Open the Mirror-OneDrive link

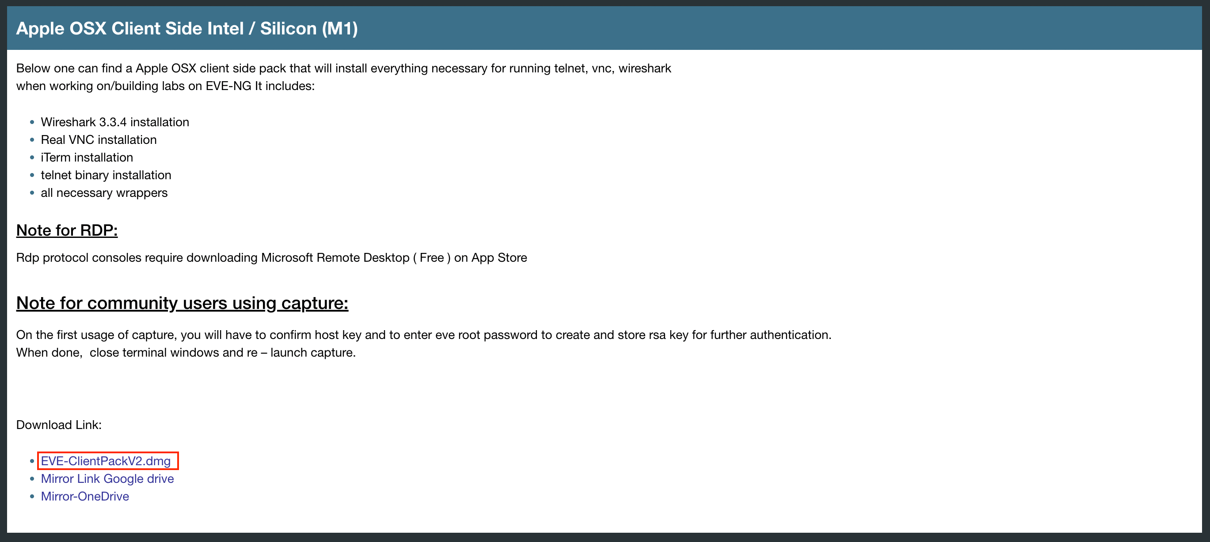(85, 497)
